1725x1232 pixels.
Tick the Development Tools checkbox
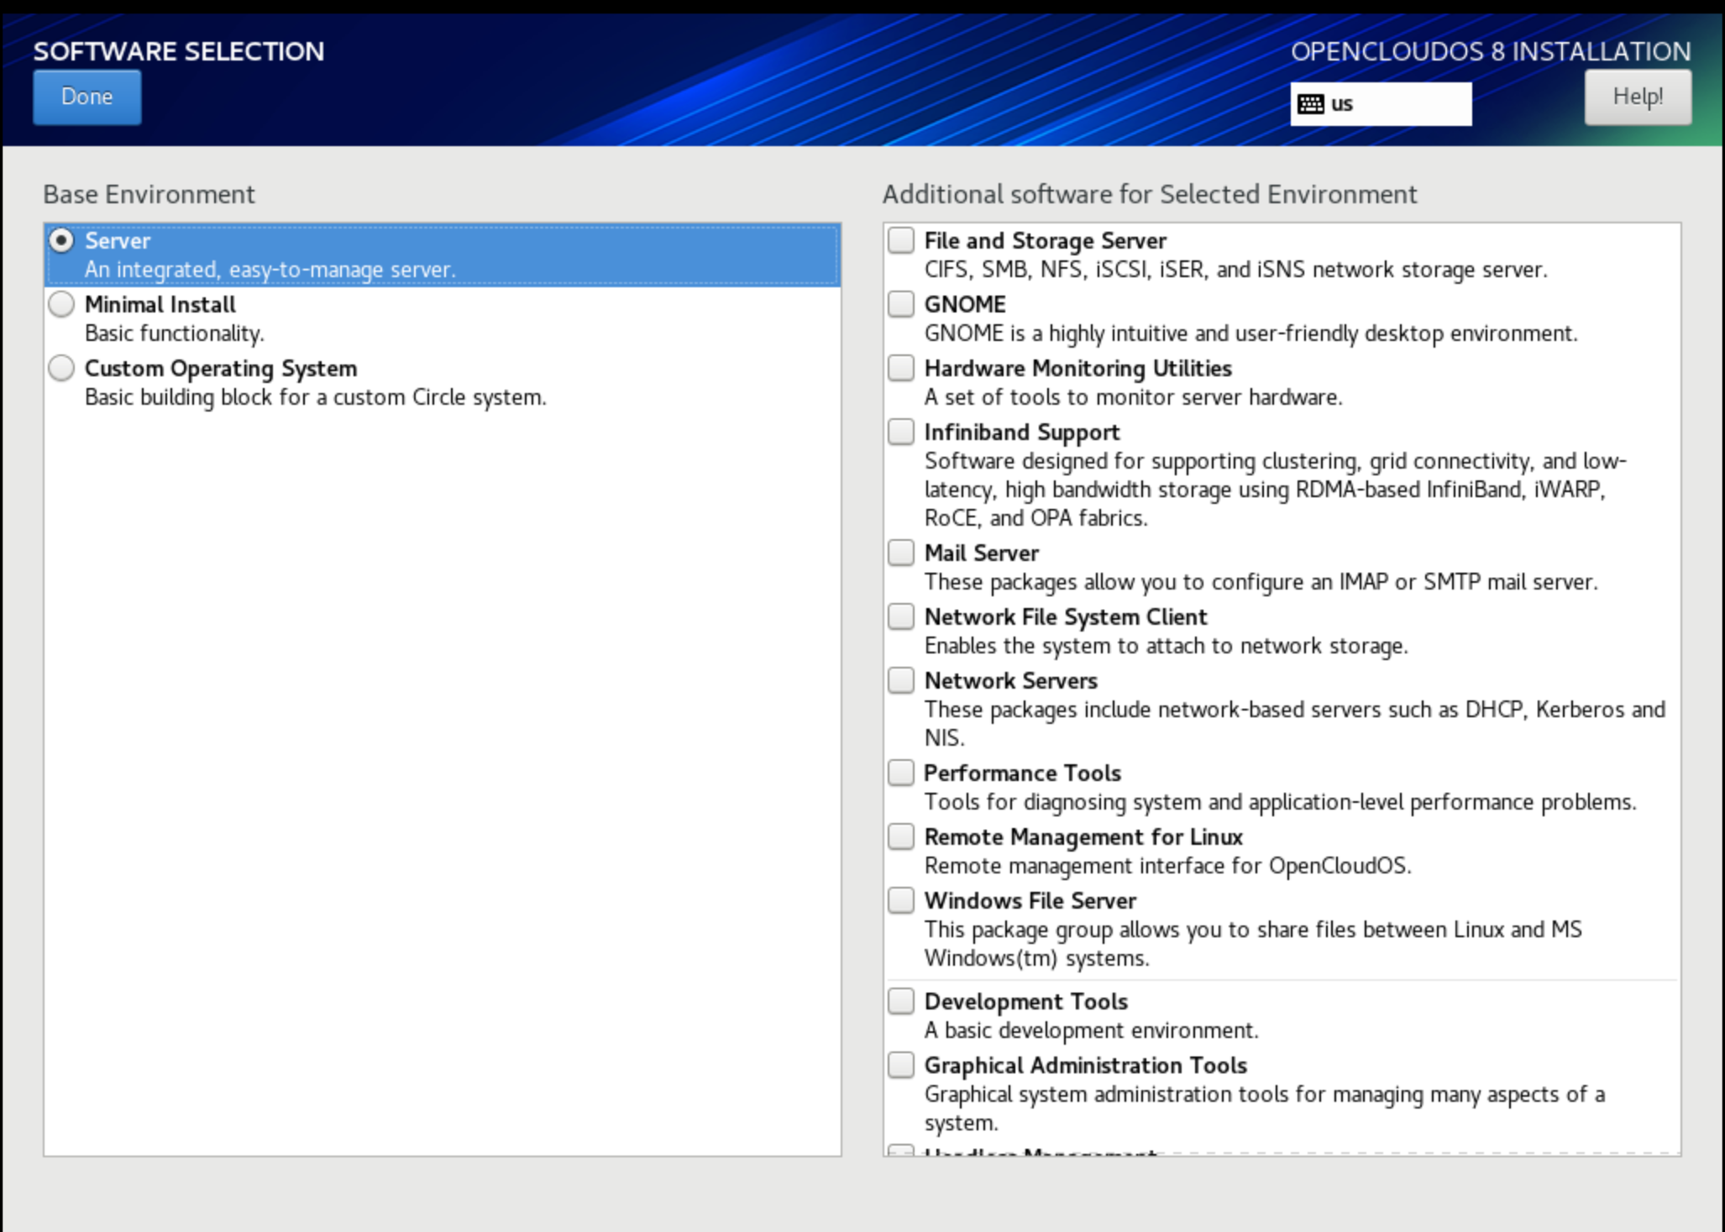coord(901,1001)
